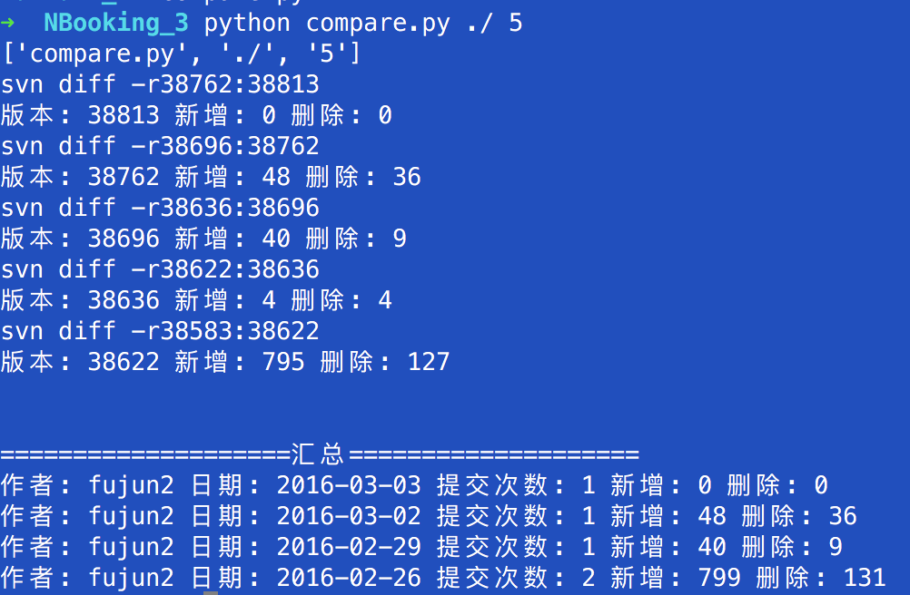The width and height of the screenshot is (910, 595).
Task: Click the command 'python compare.py ./ 5'
Action: pyautogui.click(x=363, y=24)
